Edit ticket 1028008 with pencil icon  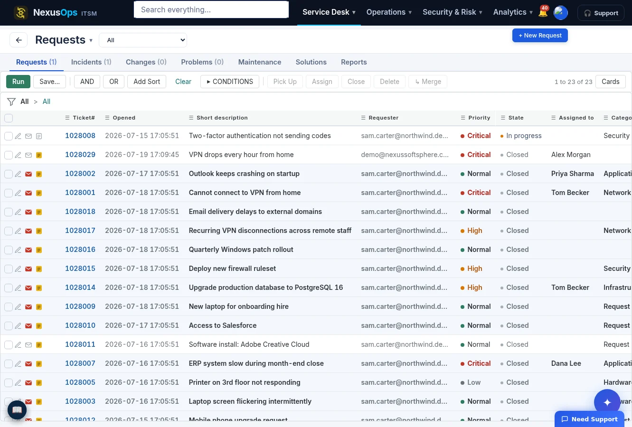[18, 136]
